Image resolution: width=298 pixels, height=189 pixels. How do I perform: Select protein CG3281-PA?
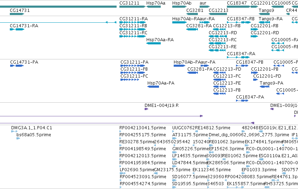pos(193,73)
